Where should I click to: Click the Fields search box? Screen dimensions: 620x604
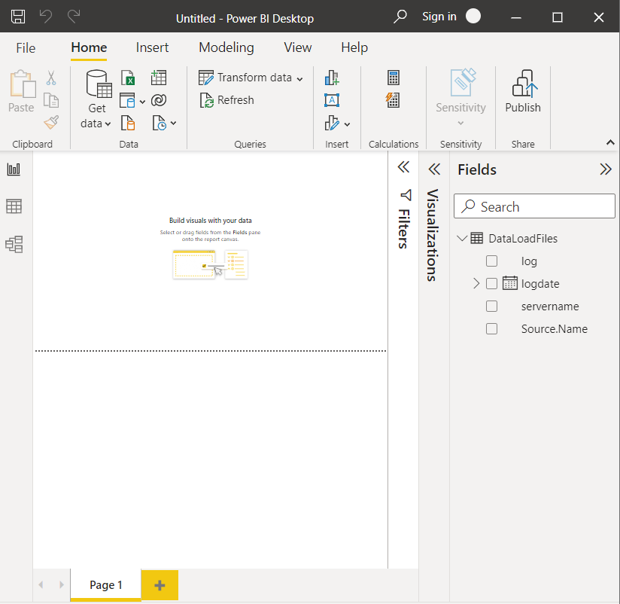tap(534, 206)
